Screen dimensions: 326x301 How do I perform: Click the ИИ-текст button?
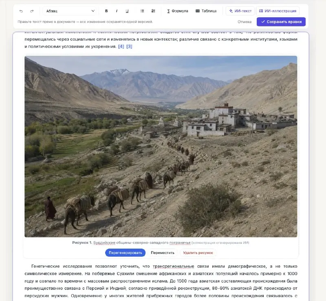(240, 11)
